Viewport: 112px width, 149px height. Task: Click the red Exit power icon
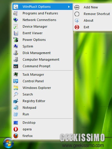(x=77, y=27)
